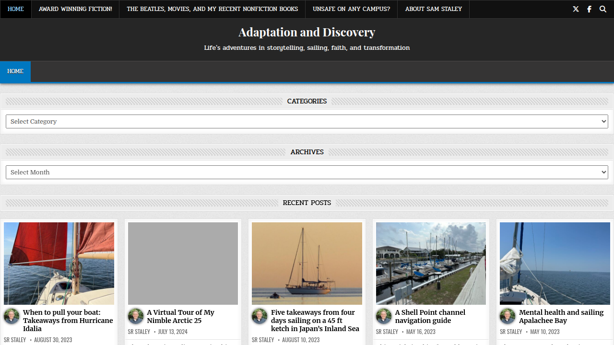614x345 pixels.
Task: Click the marina docks thumbnail
Action: [x=431, y=264]
